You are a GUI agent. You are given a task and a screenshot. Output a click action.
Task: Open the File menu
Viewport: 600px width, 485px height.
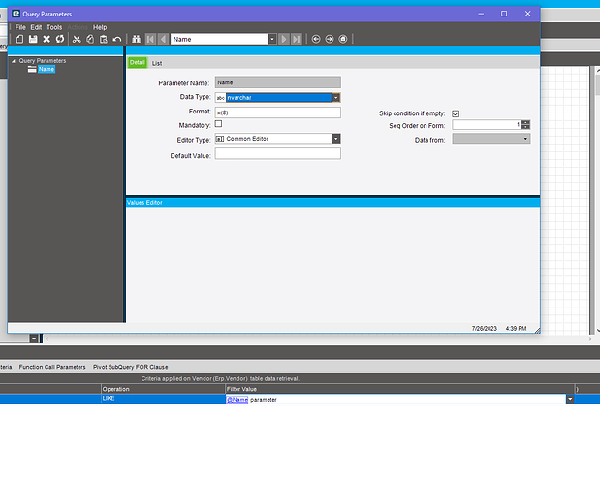pos(20,27)
